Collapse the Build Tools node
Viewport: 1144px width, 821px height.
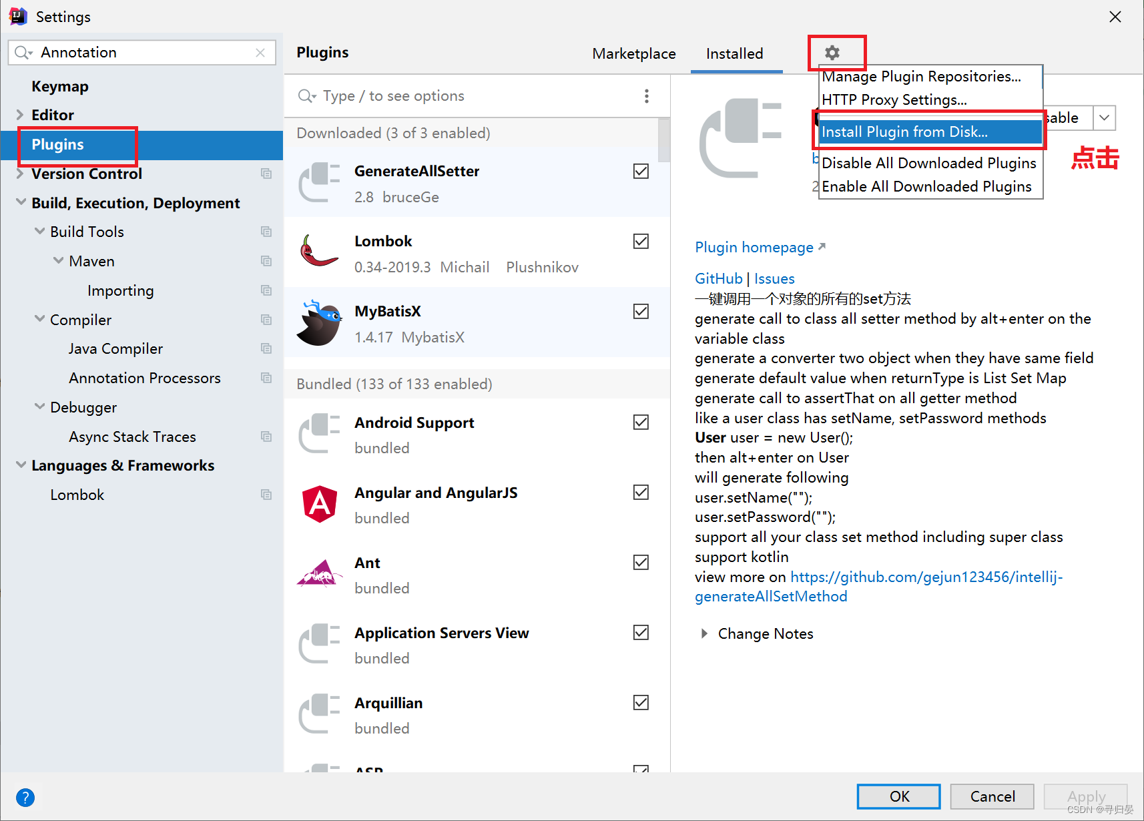[39, 232]
